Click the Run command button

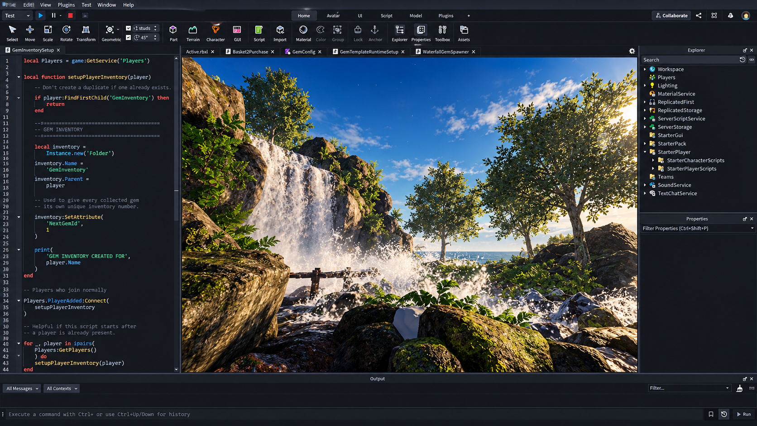[743, 414]
